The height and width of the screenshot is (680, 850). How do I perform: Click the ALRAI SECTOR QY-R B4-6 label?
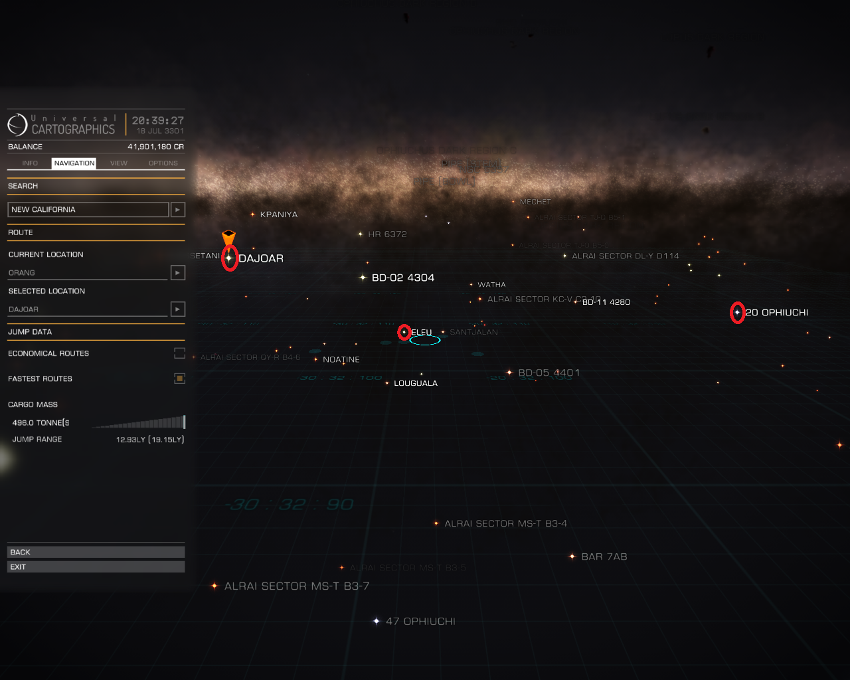click(x=250, y=357)
